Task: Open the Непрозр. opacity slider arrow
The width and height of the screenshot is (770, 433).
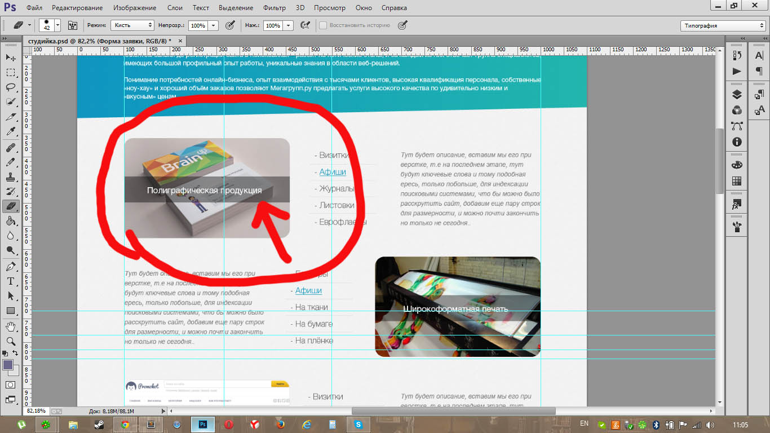Action: [x=214, y=25]
